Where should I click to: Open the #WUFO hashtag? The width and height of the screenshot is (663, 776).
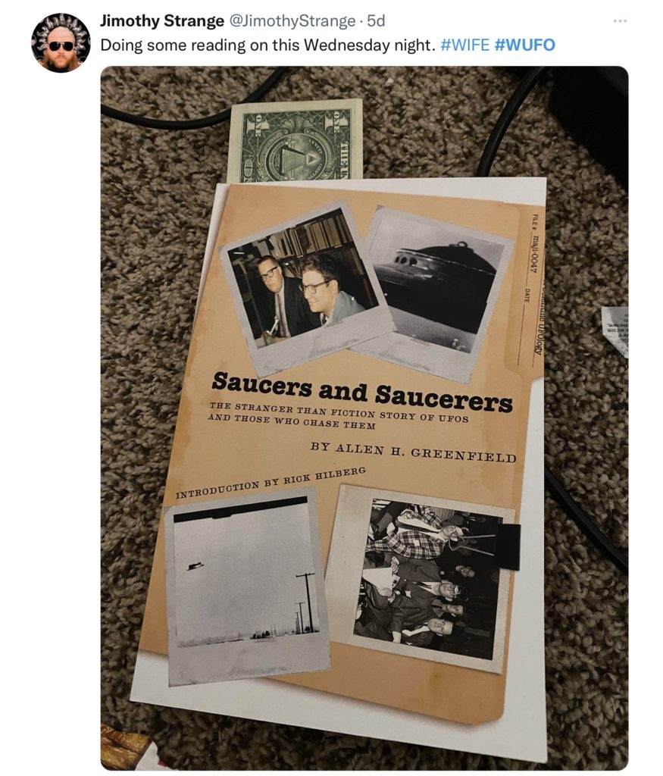(x=524, y=45)
